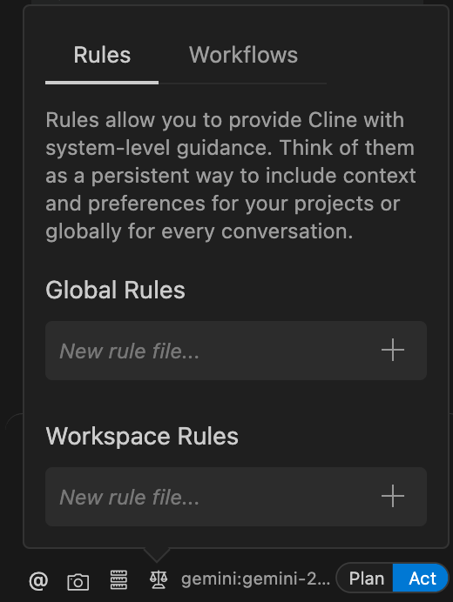Image resolution: width=453 pixels, height=602 pixels.
Task: Click the active underline beneath the Rules tab
Action: click(102, 83)
